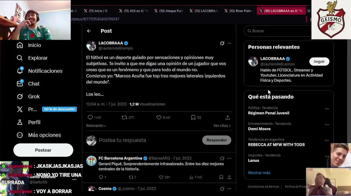Click Grok icon on LACOBRAAA's post
The width and height of the screenshot is (351, 196).
[222, 43]
